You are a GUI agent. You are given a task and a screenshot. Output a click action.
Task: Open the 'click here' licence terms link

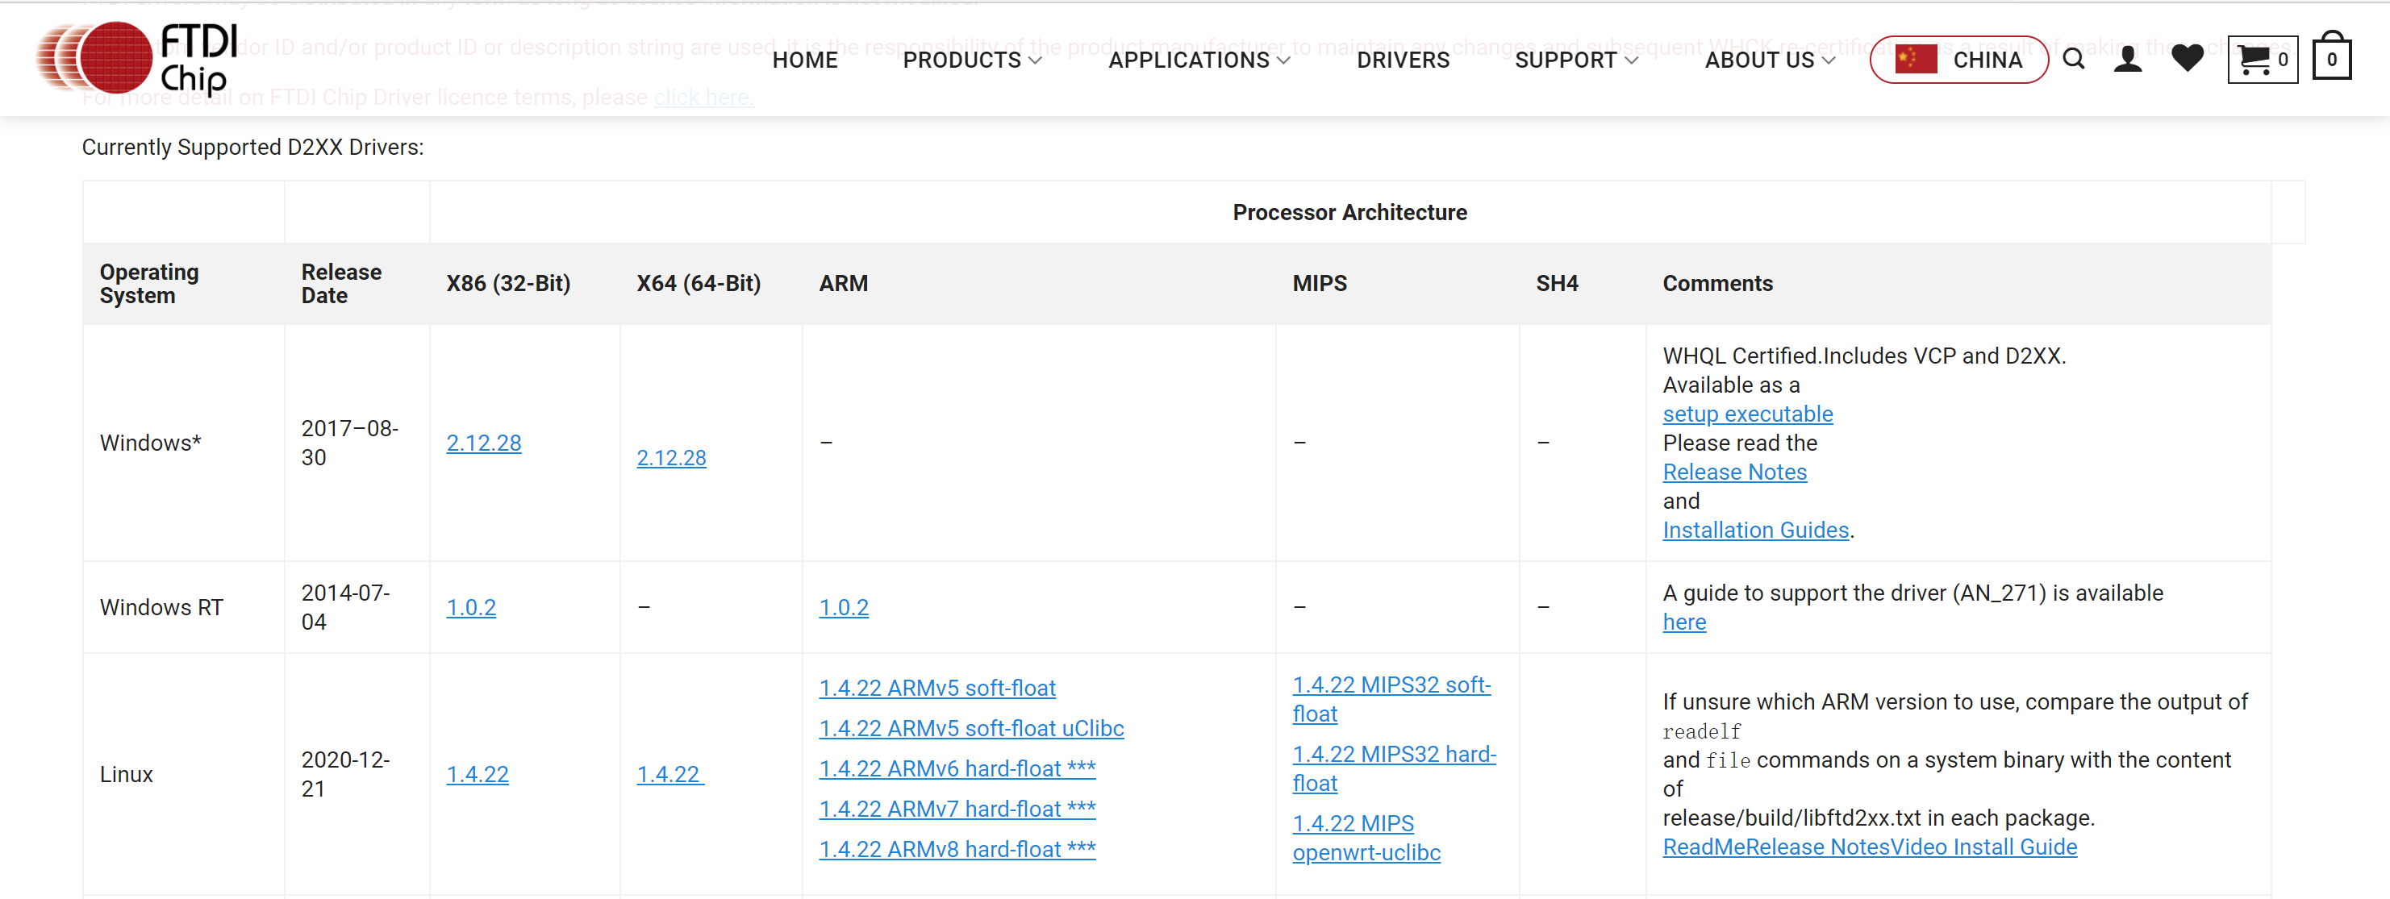tap(703, 98)
